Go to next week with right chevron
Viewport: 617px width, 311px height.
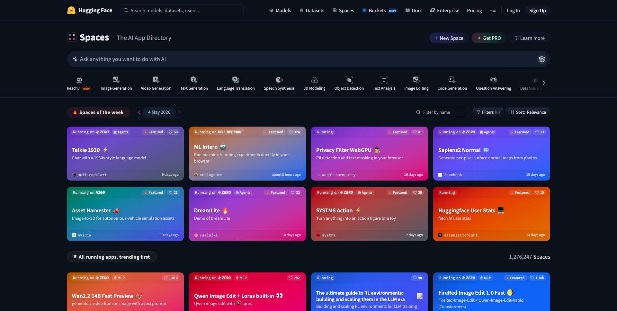(x=179, y=112)
